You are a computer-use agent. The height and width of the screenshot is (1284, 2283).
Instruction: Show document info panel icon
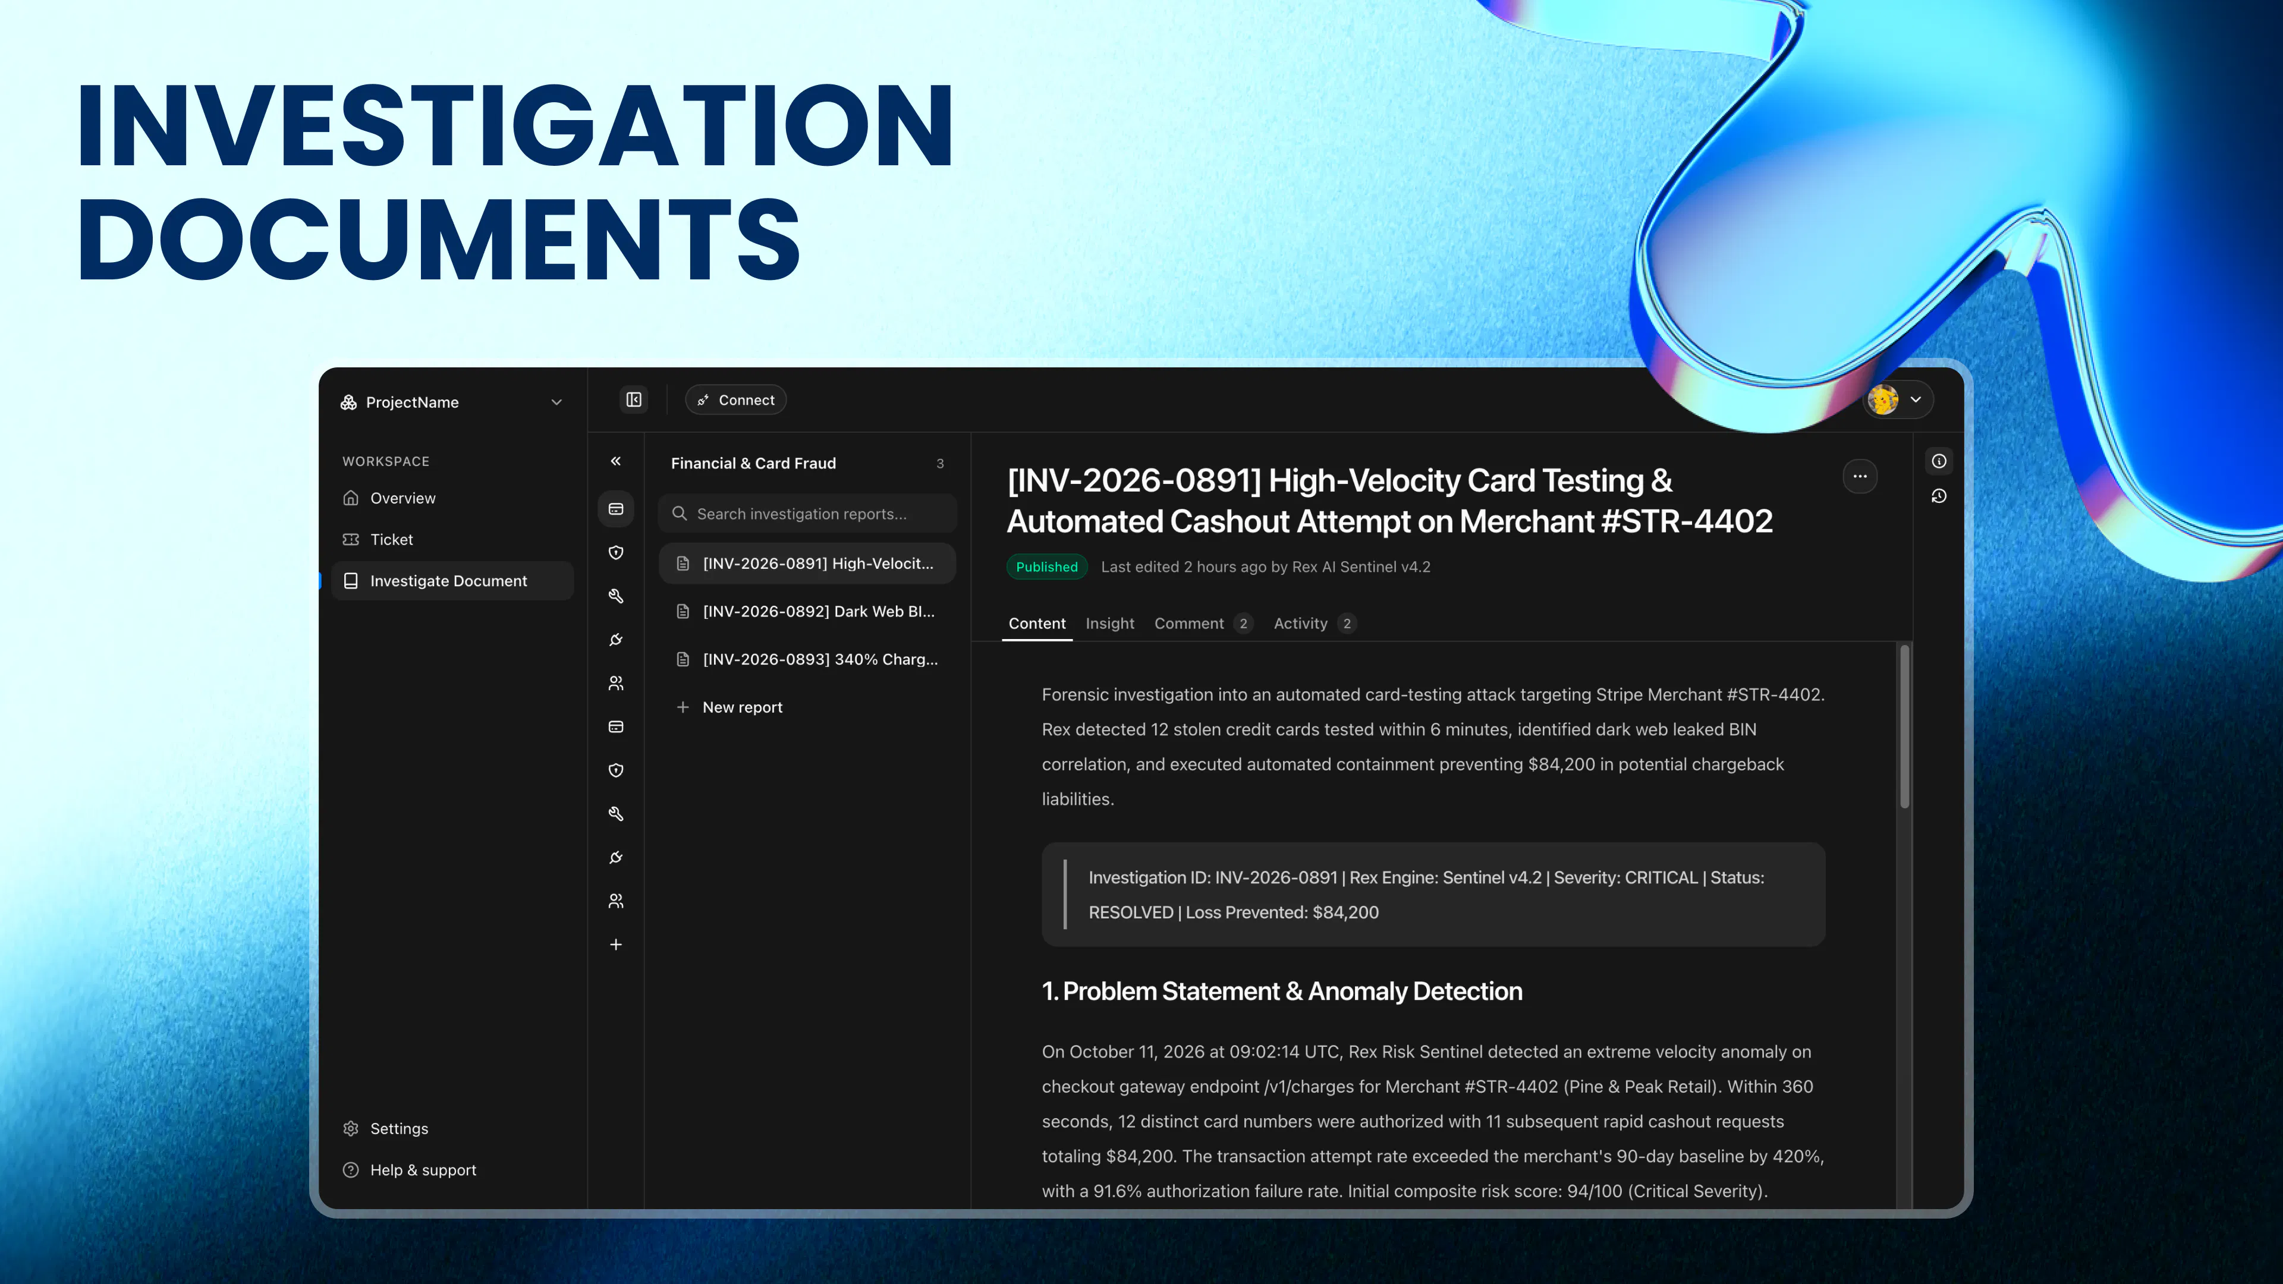1939,461
